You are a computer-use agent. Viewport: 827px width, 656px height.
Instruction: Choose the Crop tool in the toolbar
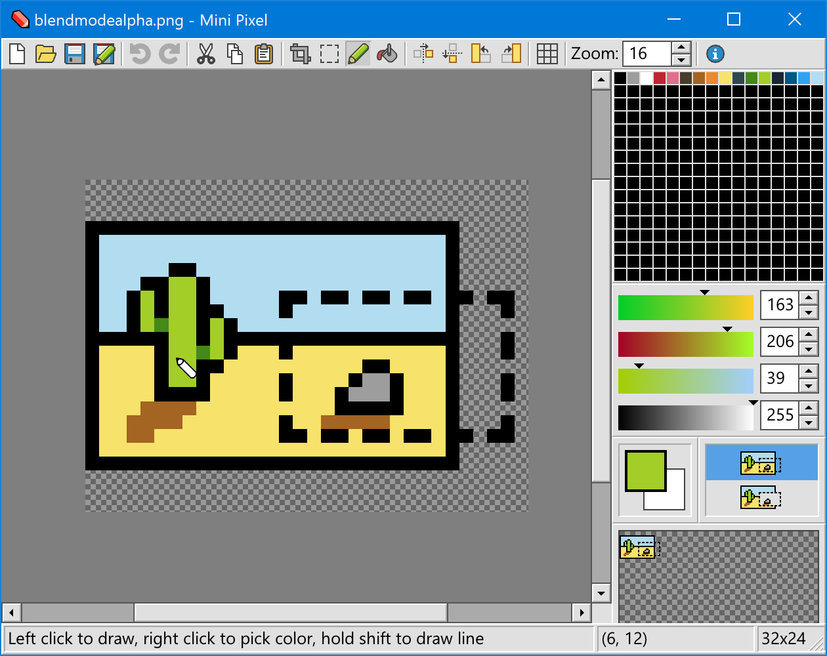(301, 54)
